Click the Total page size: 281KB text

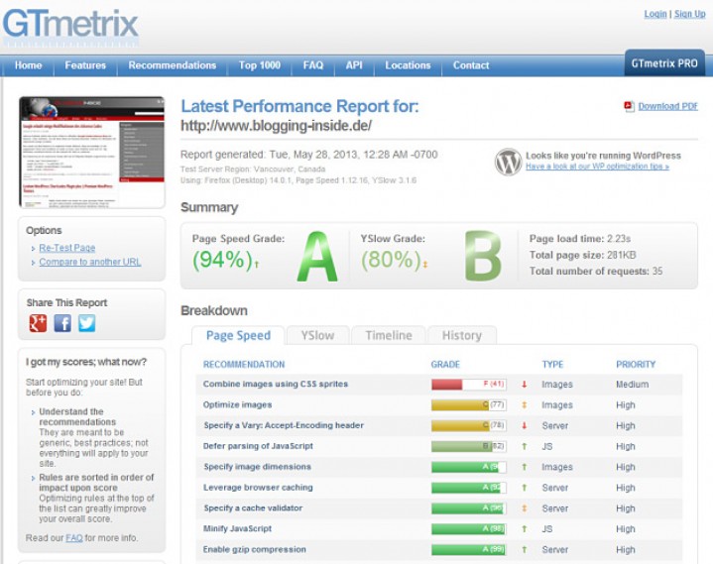click(x=582, y=255)
